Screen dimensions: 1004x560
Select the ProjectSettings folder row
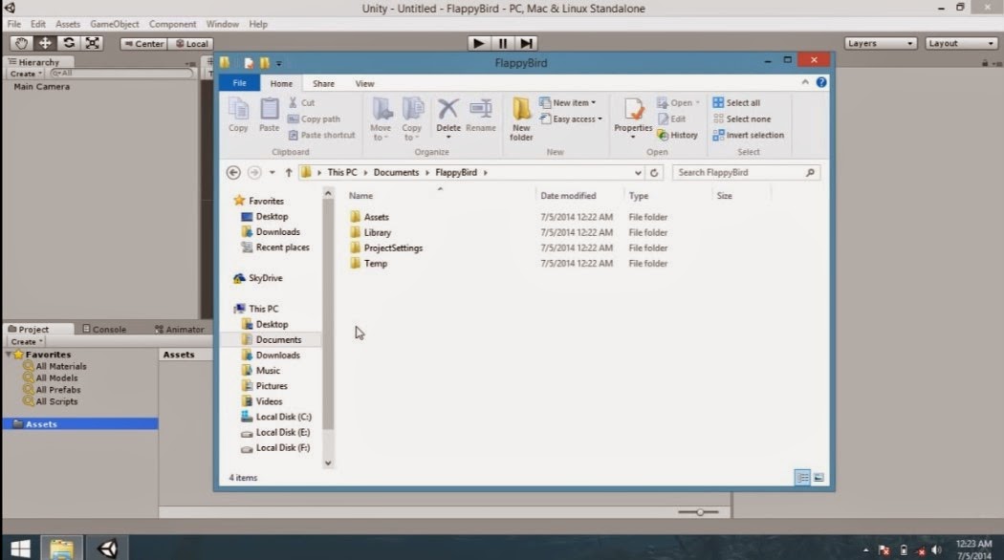click(509, 248)
